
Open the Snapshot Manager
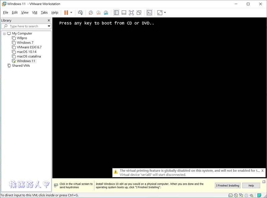106,12
